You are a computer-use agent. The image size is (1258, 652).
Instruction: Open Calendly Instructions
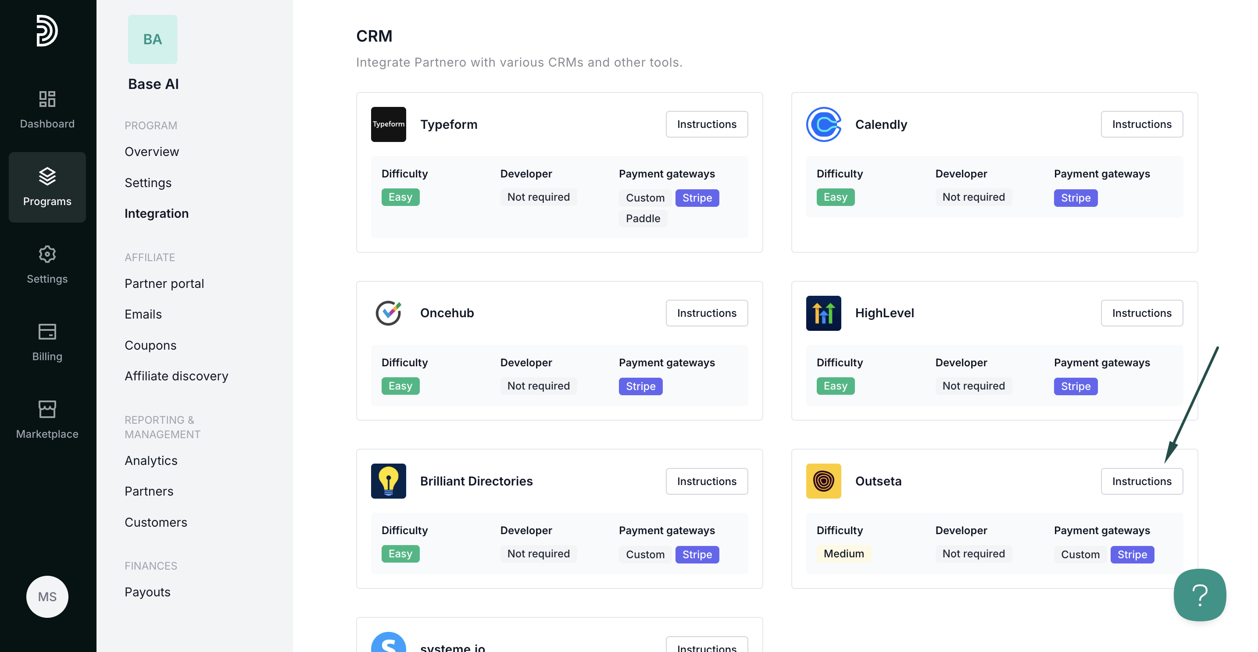tap(1142, 124)
